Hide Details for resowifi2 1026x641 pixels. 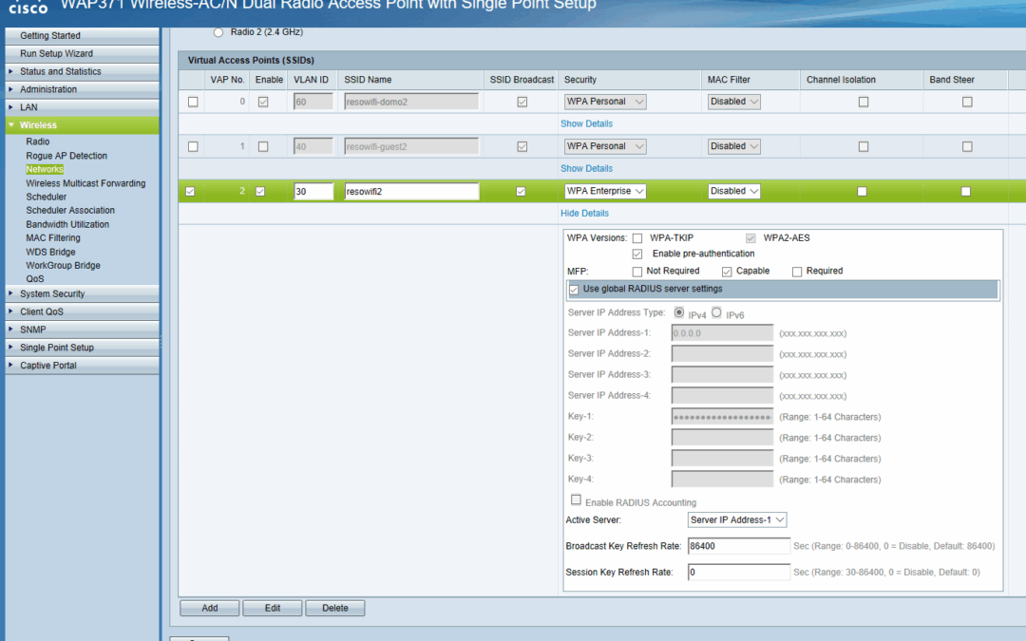tap(584, 214)
